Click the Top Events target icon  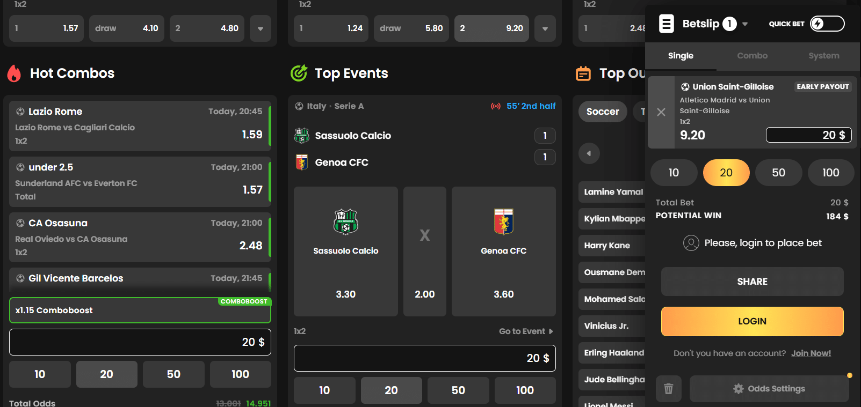point(299,73)
